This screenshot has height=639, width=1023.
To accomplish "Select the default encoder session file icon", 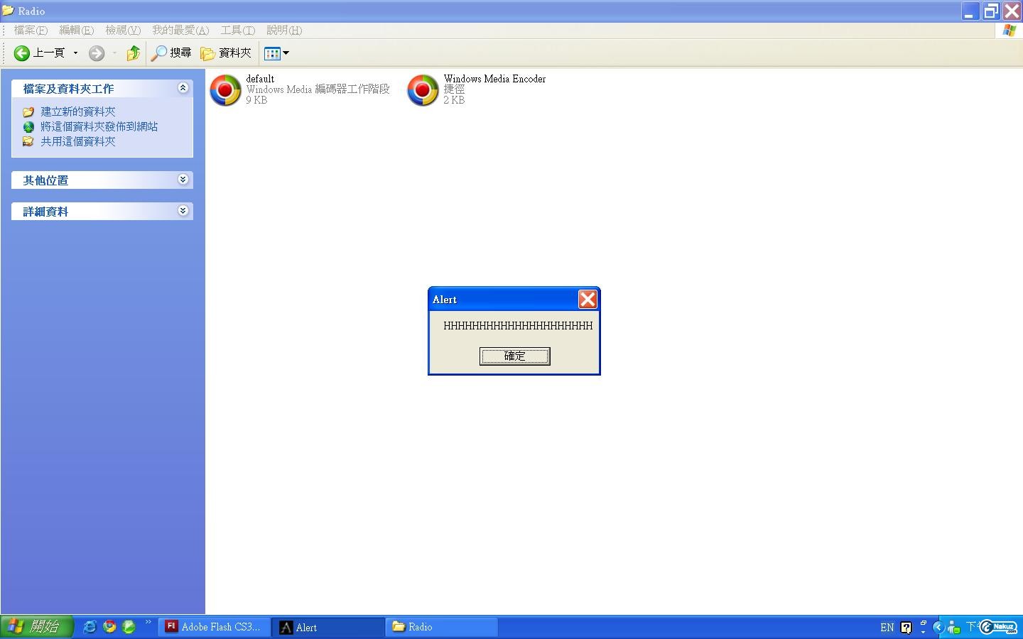I will click(x=225, y=90).
